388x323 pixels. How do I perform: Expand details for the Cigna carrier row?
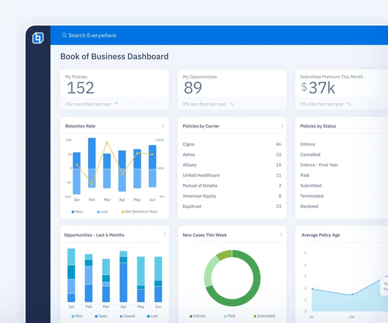click(x=188, y=144)
